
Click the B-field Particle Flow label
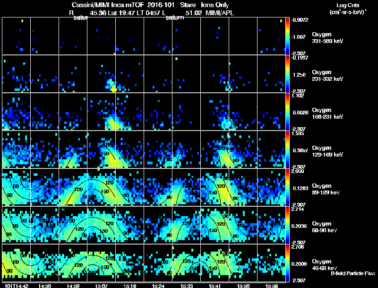click(x=353, y=273)
